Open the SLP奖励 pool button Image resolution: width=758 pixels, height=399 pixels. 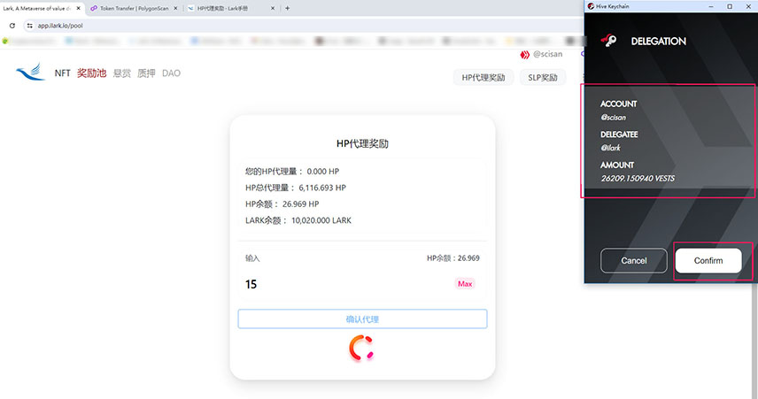[543, 77]
